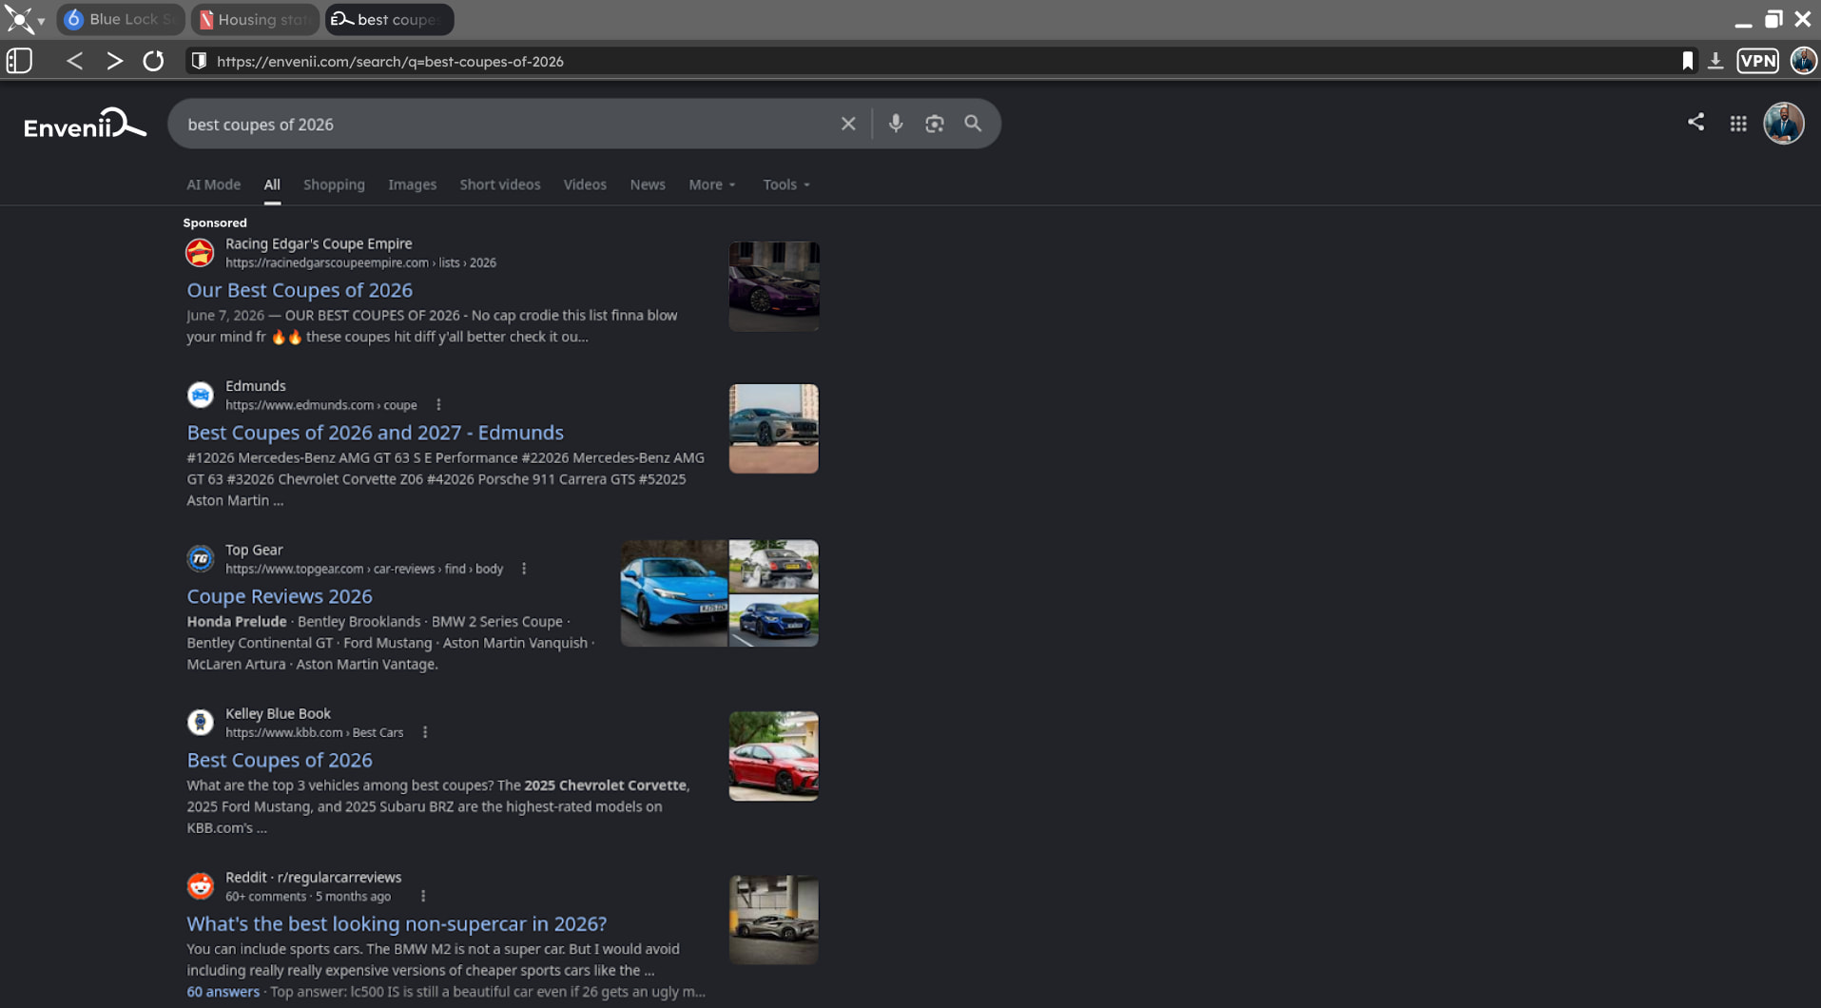Toggle the VPN button
The width and height of the screenshot is (1821, 1008).
point(1757,61)
